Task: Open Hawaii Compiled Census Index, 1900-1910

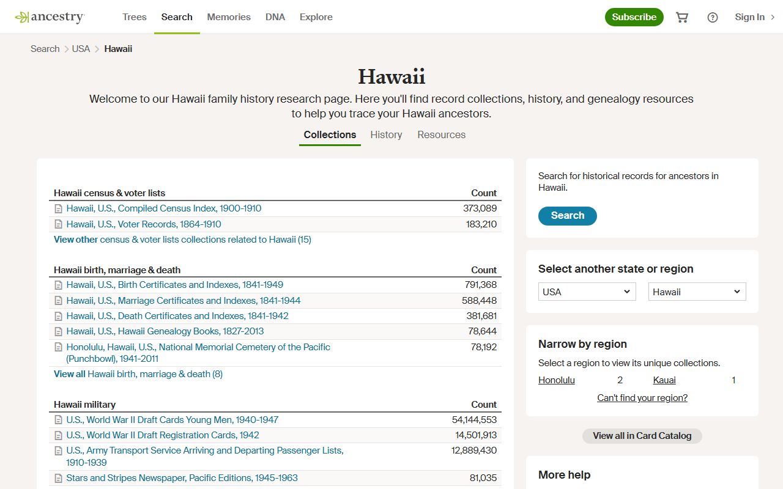Action: (x=164, y=208)
